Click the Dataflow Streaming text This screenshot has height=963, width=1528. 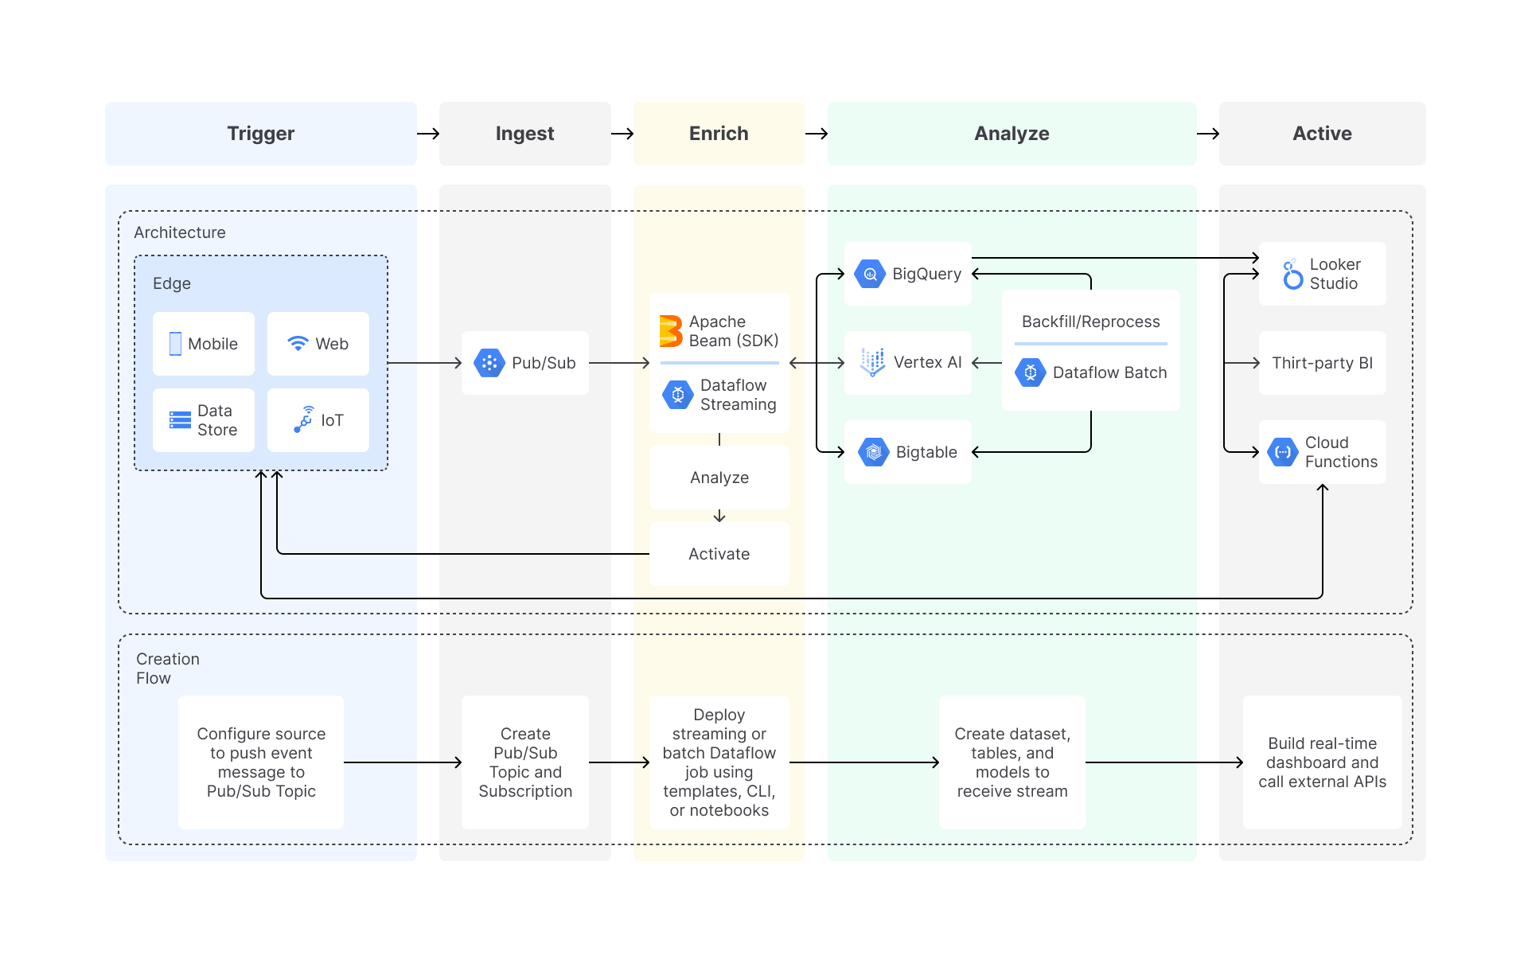coord(739,395)
